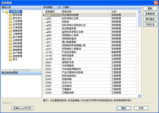The image size is (159, 113).
Task: Click the 删除 button
Action: point(150,8)
